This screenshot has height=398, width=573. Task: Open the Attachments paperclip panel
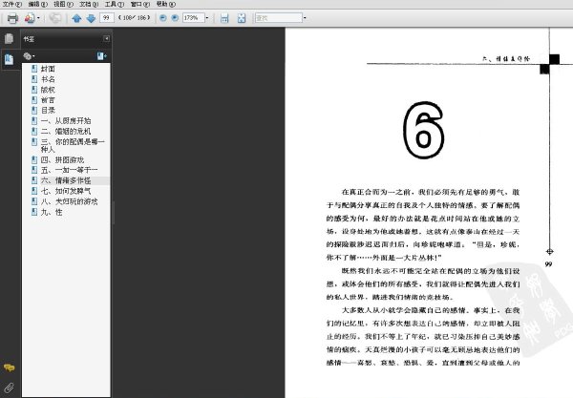click(x=10, y=388)
